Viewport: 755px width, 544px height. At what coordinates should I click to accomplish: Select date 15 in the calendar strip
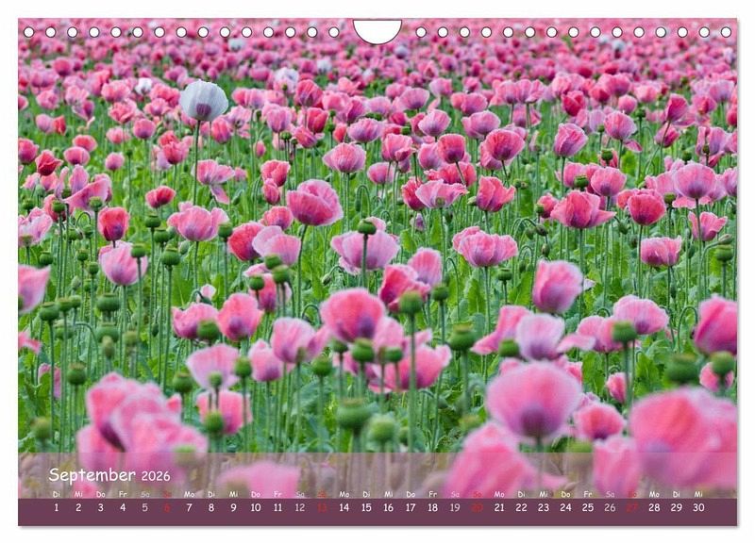(366, 507)
